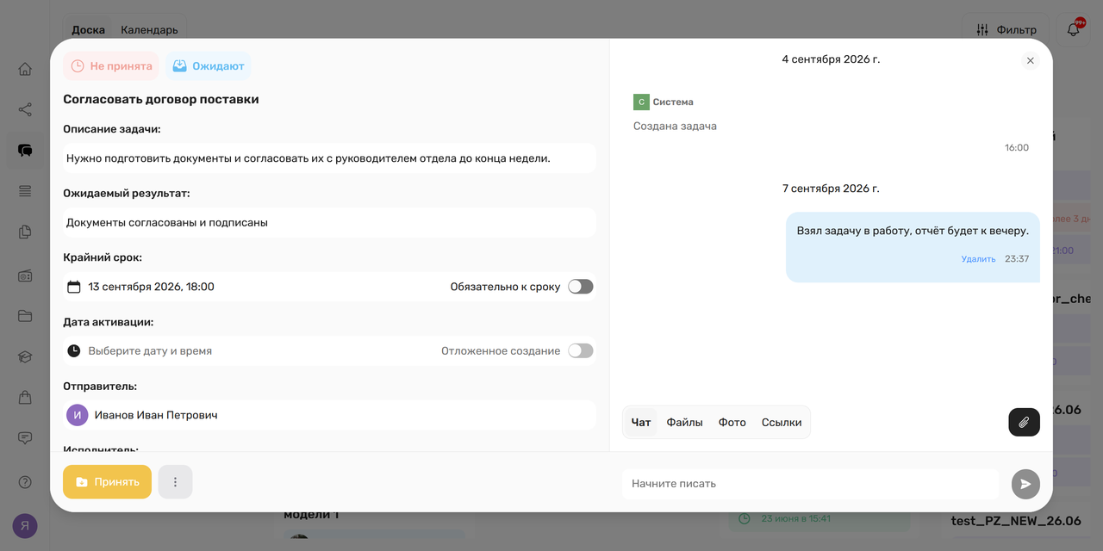
Task: Click the paperclip attach file button
Action: coord(1024,422)
